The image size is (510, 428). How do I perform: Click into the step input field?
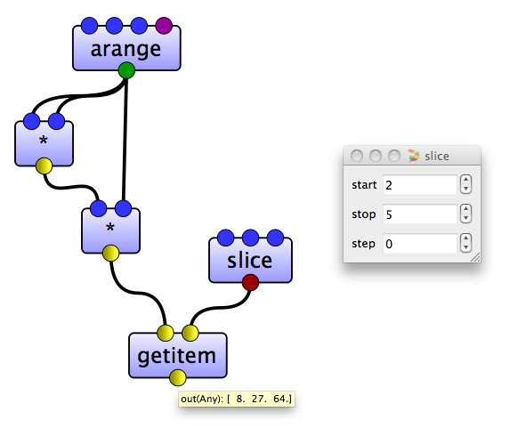pos(420,243)
